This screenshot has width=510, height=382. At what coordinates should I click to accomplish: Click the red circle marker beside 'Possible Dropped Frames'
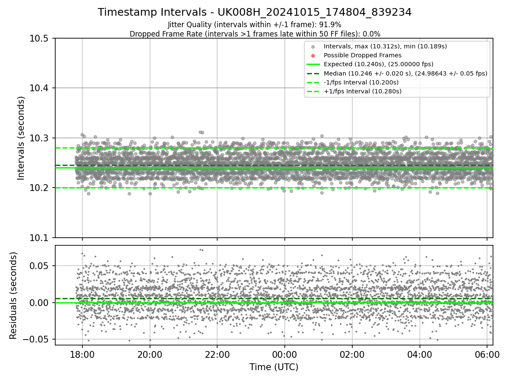click(x=313, y=56)
